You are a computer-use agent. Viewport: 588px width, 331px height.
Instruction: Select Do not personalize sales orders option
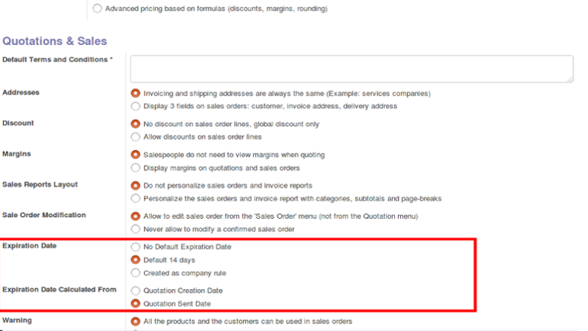coord(135,185)
